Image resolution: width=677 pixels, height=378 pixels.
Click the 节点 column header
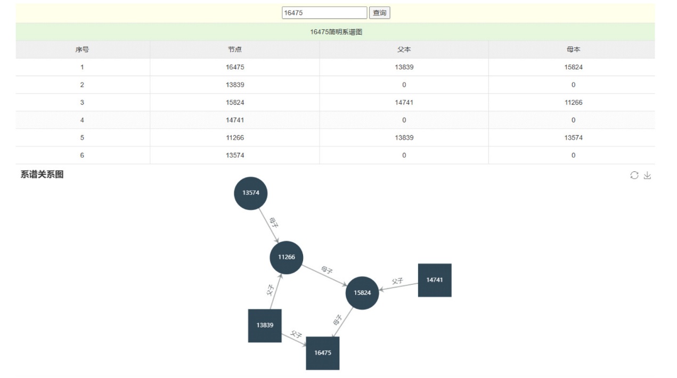[235, 50]
